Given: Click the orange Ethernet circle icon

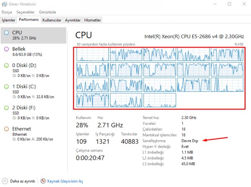Looking at the screenshot, I should pyautogui.click(x=6, y=129).
